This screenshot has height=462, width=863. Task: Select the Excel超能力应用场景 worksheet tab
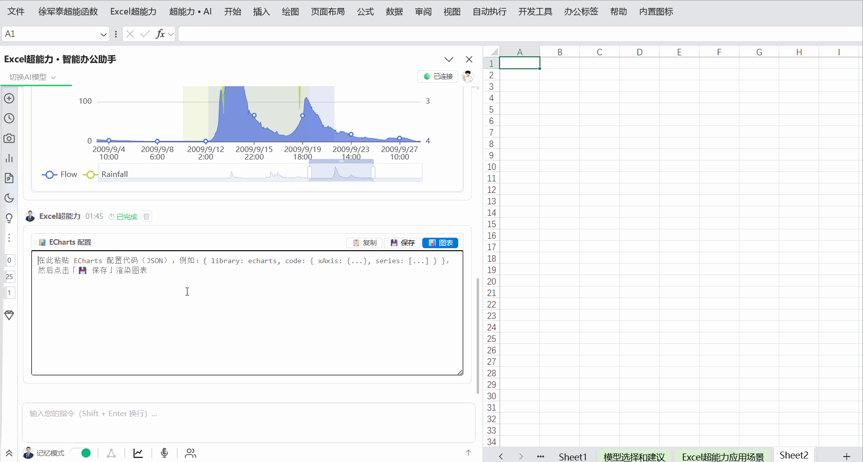(723, 457)
